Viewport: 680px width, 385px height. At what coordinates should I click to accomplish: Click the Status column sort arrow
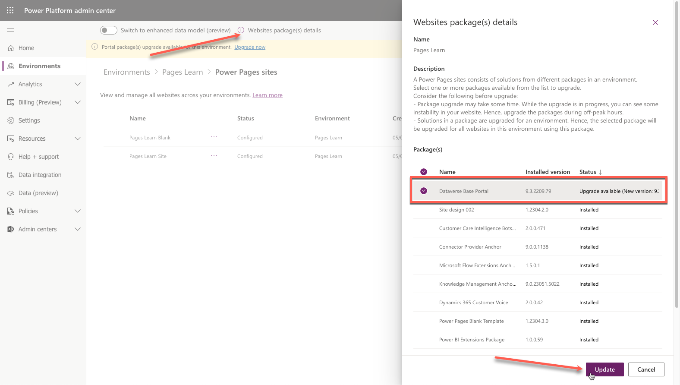click(600, 172)
